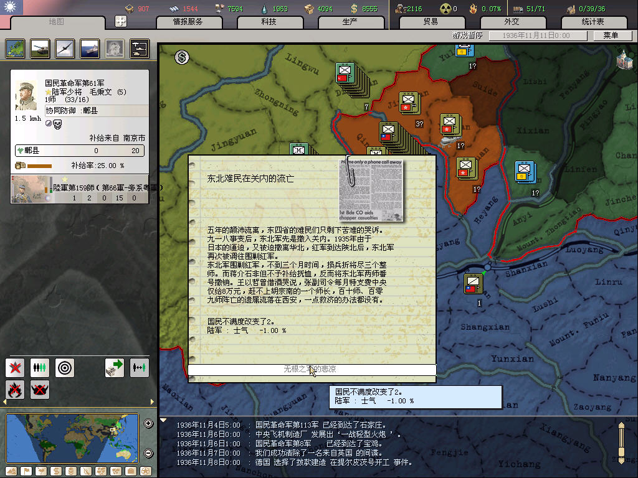The height and width of the screenshot is (478, 638).
Task: Select the naval units ship icon
Action: point(90,49)
